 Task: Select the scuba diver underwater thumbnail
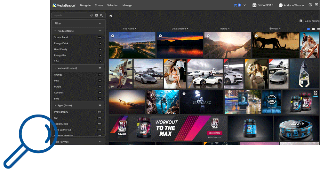click(163, 102)
